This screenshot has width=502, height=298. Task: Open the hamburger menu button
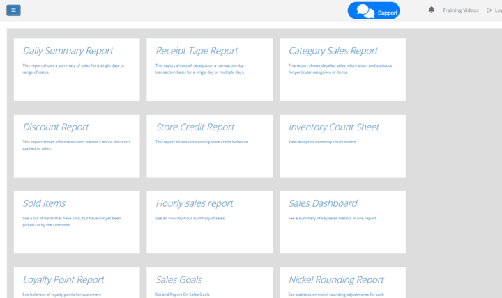pos(13,10)
